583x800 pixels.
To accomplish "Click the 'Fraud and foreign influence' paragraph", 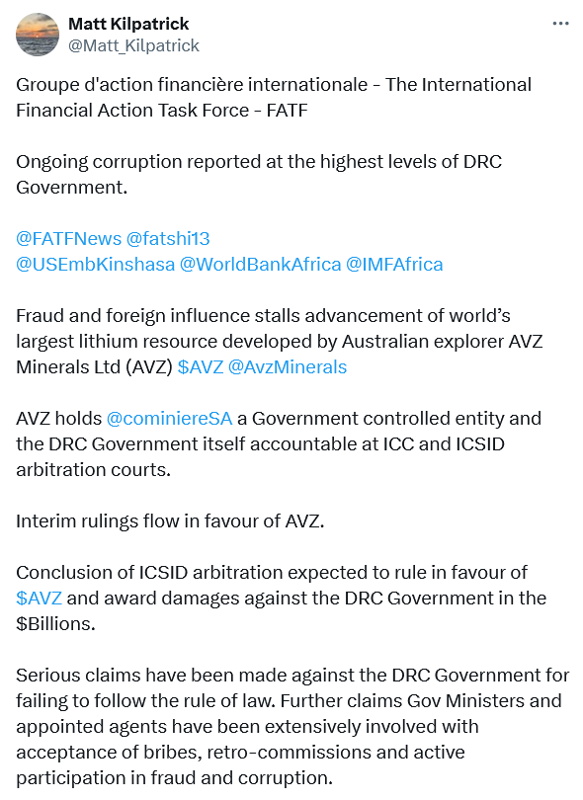I will coord(280,342).
